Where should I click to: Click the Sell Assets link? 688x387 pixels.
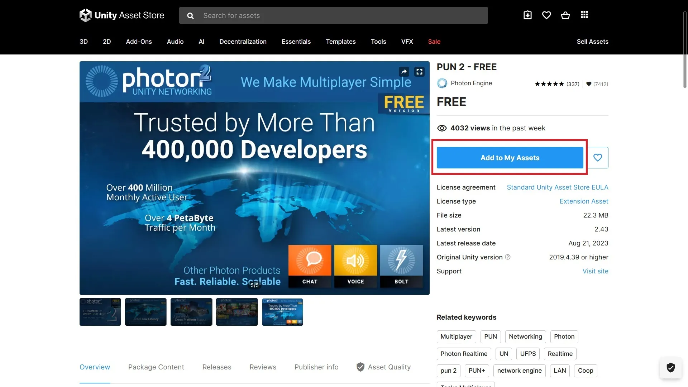tap(592, 42)
